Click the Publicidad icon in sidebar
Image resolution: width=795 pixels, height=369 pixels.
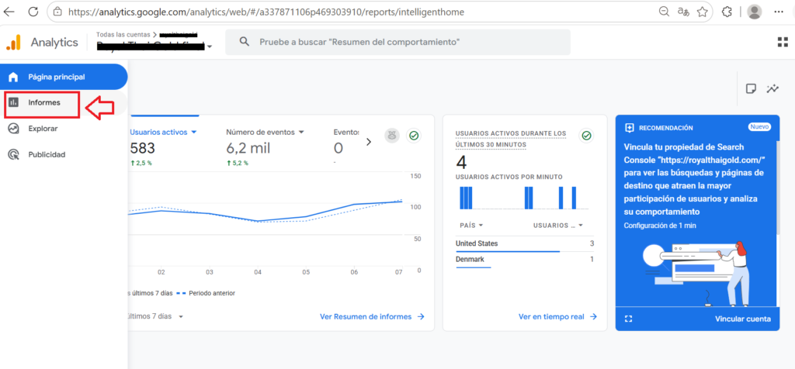(x=14, y=154)
